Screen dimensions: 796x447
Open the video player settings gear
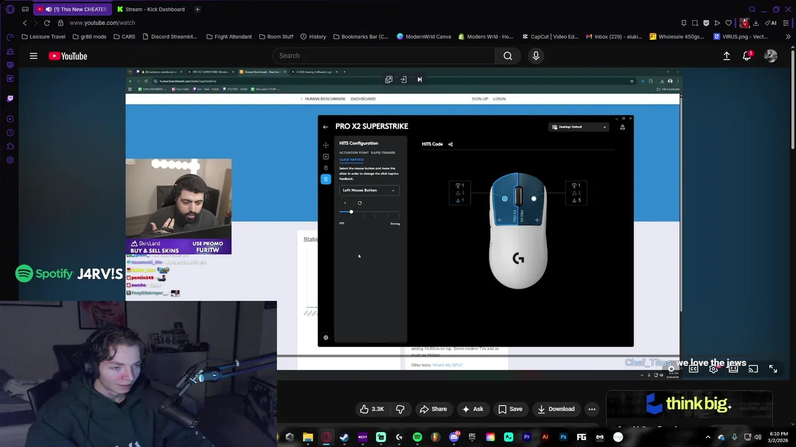click(713, 369)
